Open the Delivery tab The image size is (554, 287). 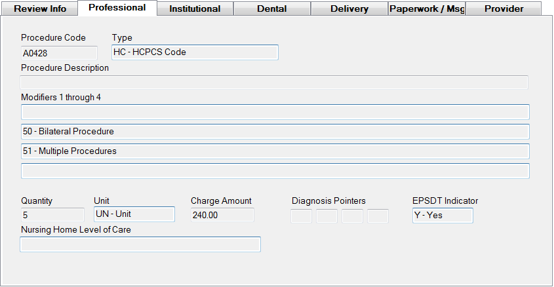pos(349,9)
